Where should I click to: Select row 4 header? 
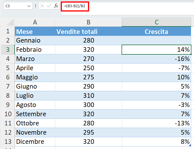pos(8,59)
